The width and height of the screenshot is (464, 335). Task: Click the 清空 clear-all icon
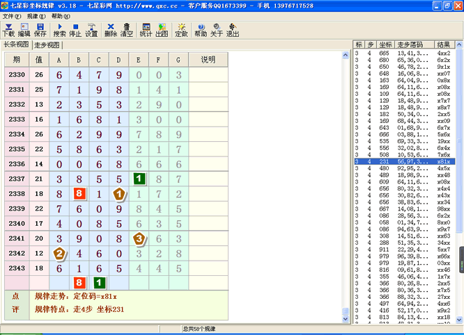coord(127,31)
